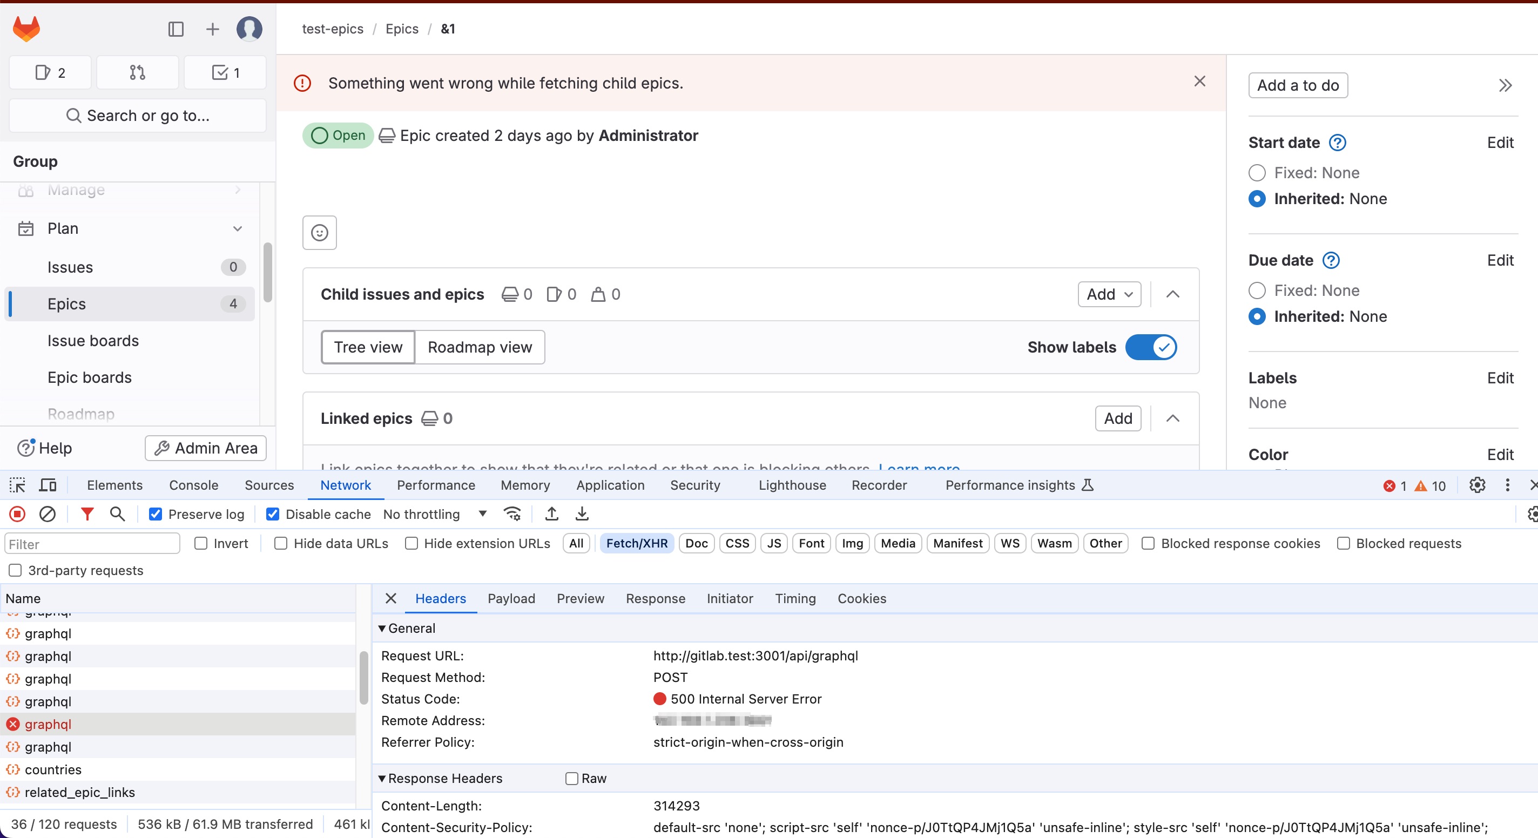Image resolution: width=1538 pixels, height=838 pixels.
Task: Click the Start date help icon
Action: 1338,143
